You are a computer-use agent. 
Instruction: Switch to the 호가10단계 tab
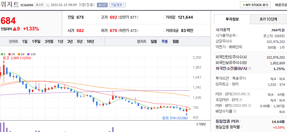point(268,19)
